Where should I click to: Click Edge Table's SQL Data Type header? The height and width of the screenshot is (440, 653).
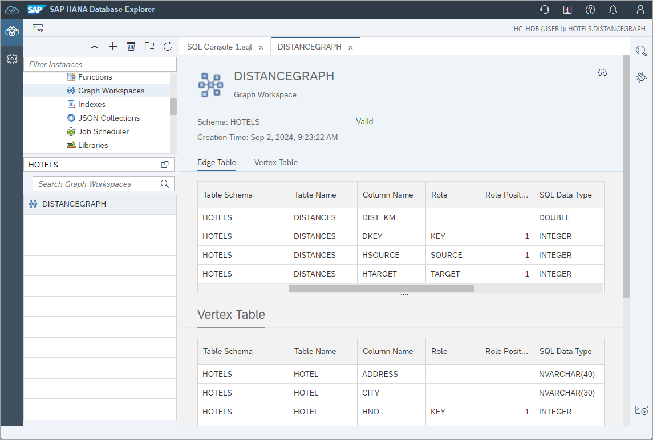tap(569, 195)
